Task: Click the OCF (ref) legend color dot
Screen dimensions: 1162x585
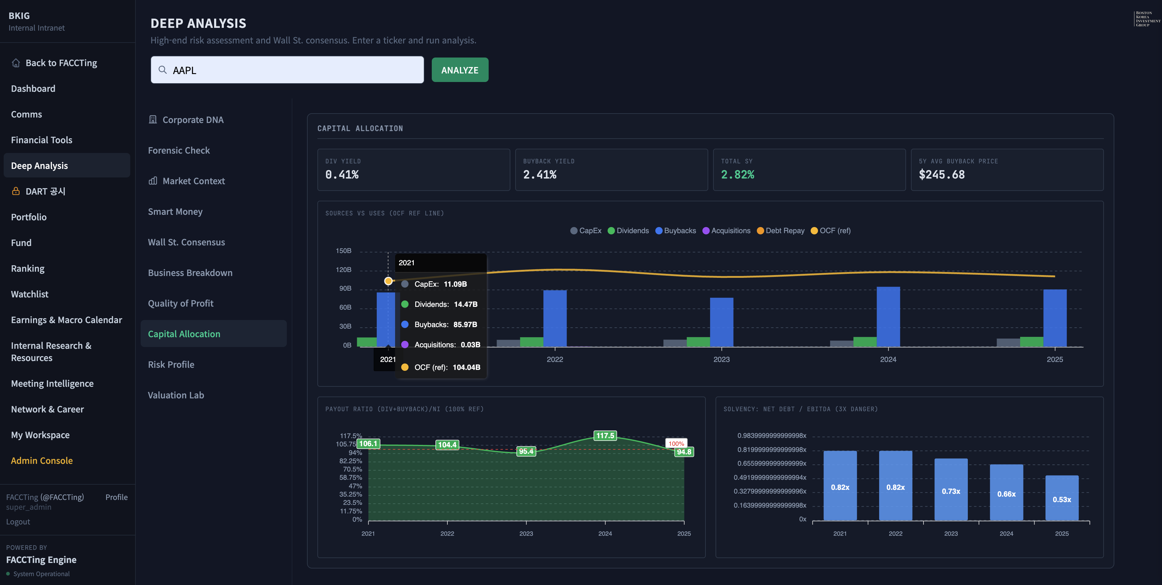Action: coord(814,231)
